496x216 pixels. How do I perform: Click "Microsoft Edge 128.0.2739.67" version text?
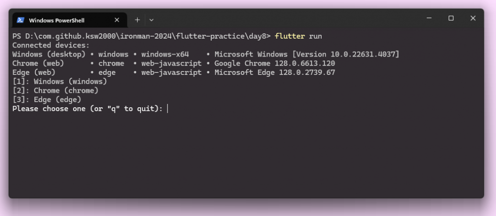(275, 72)
